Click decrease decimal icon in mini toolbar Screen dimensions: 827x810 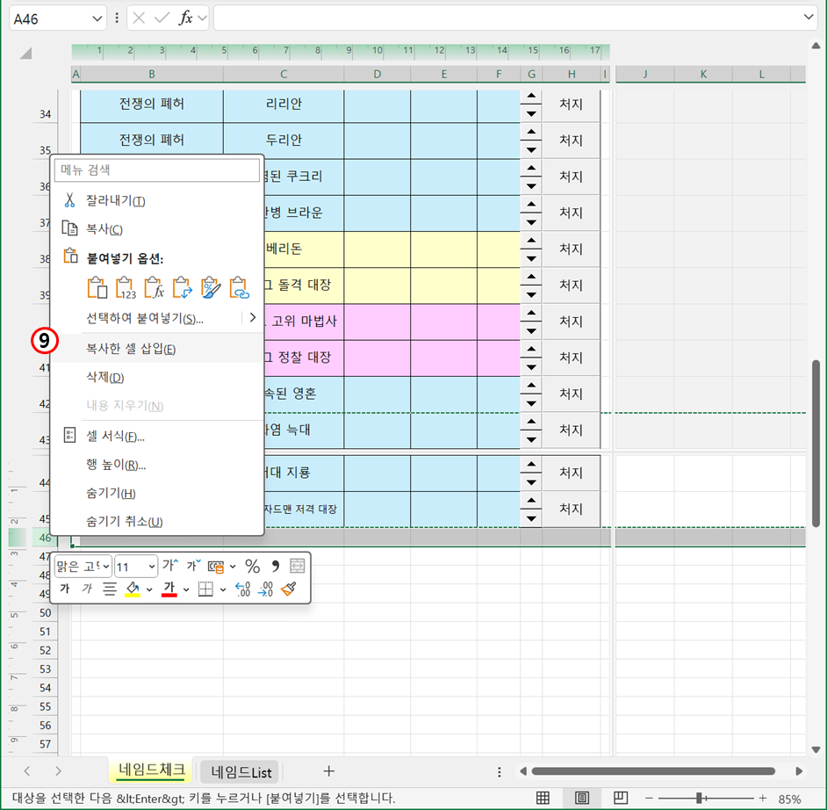click(x=265, y=589)
